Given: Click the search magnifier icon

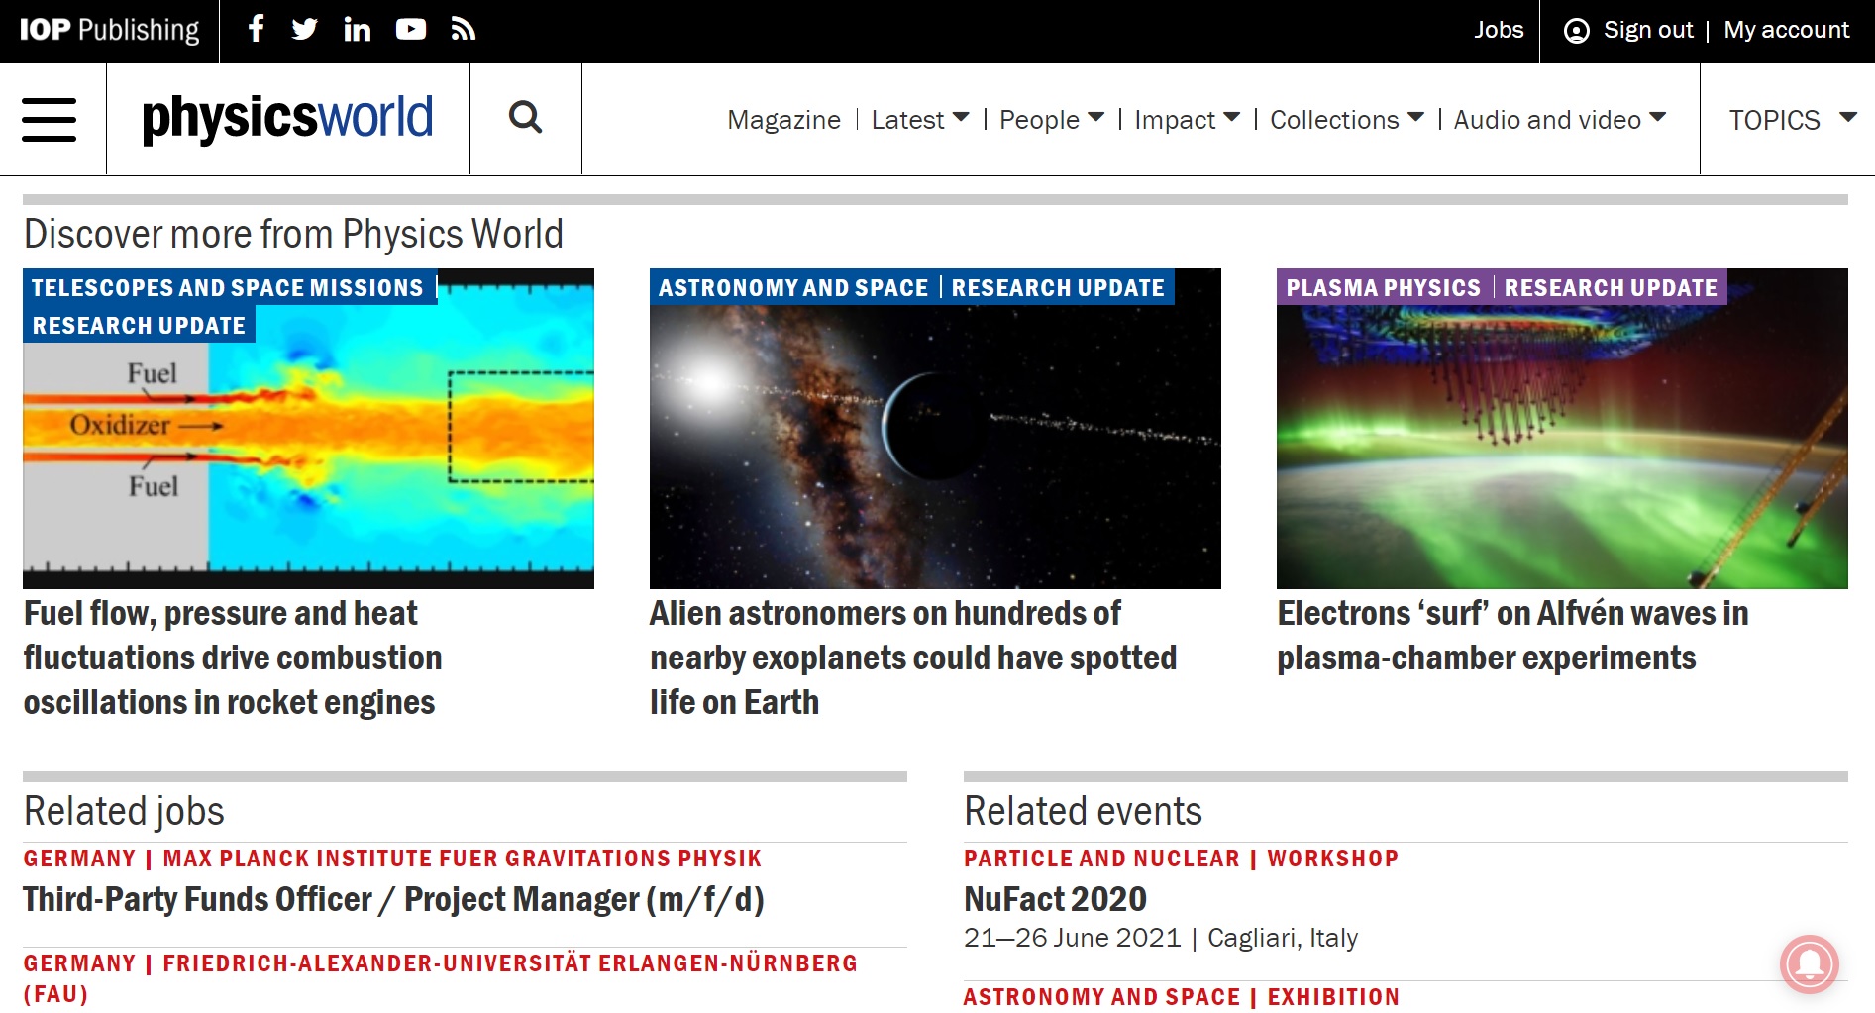Looking at the screenshot, I should (525, 118).
